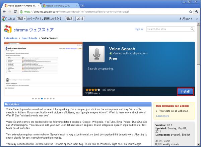Viewport: 201px width, 147px height.
Task: Click the Description section header
Action: tap(78, 104)
